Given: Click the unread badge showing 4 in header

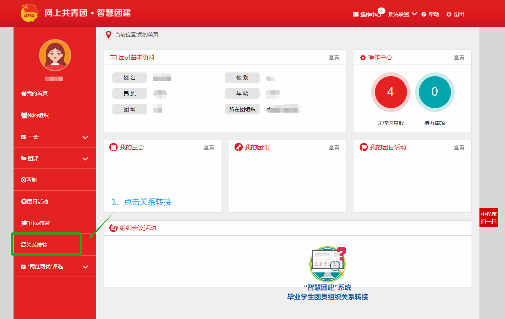Looking at the screenshot, I should tap(381, 11).
